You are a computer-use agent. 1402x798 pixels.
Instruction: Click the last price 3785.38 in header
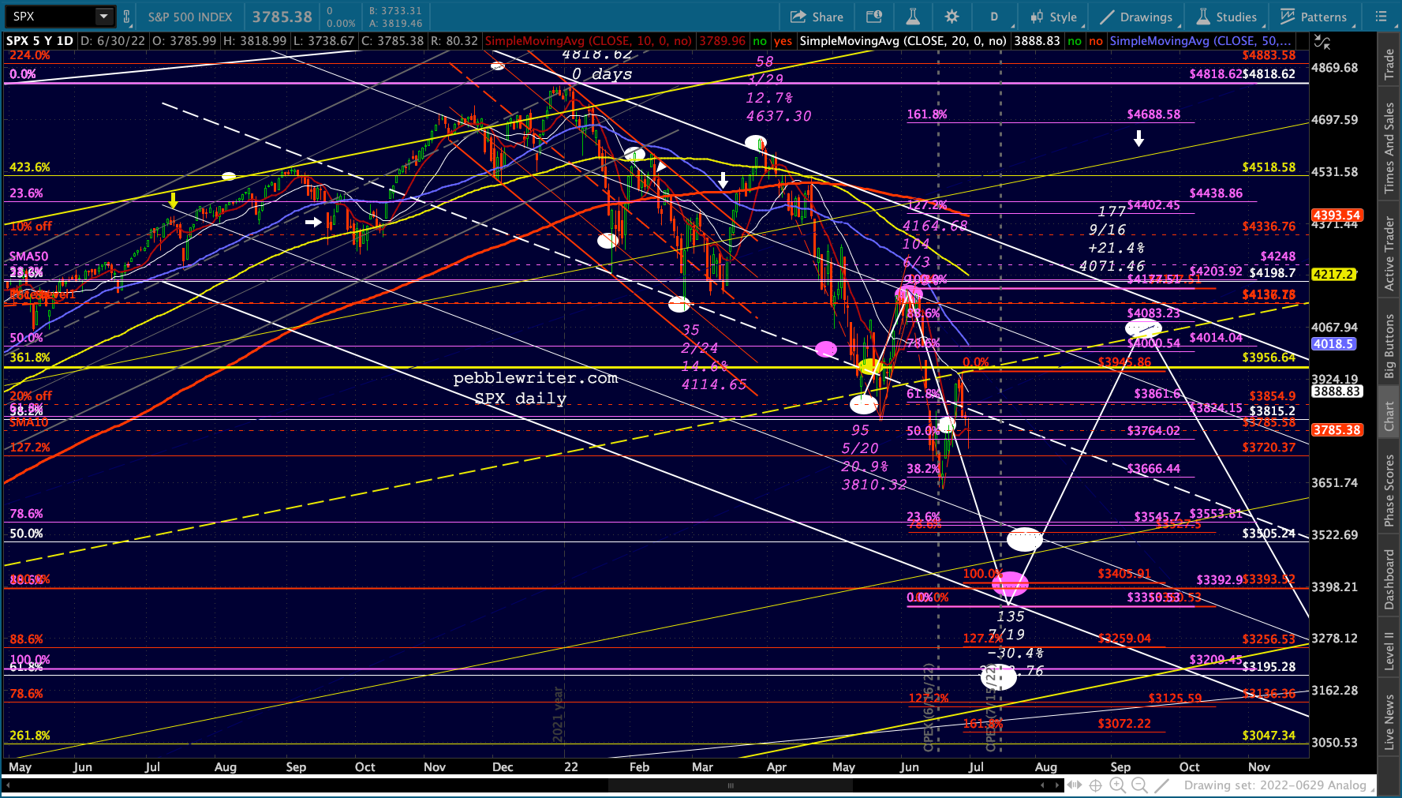[282, 17]
